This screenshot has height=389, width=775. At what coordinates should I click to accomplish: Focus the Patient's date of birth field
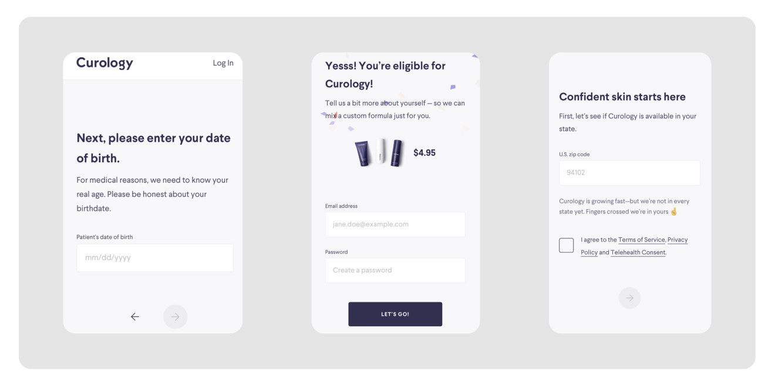point(155,258)
